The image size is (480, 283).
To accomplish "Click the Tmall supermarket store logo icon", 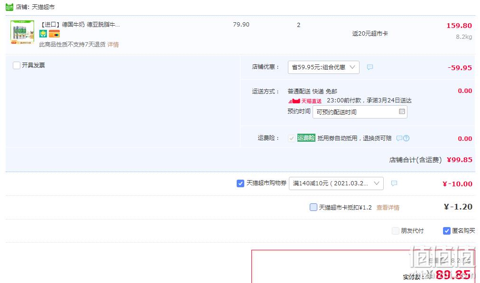I will coord(9,7).
